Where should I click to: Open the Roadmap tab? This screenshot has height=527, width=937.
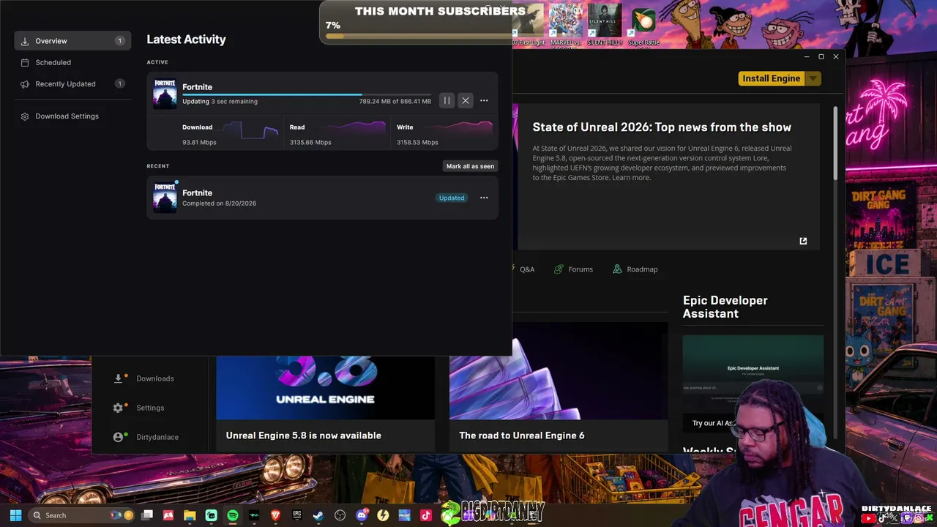(635, 269)
